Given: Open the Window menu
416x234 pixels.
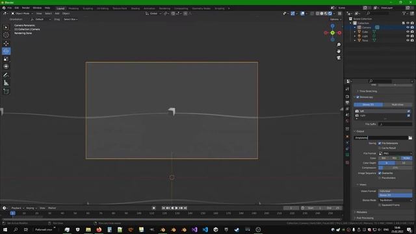Looking at the screenshot, I should point(37,8).
